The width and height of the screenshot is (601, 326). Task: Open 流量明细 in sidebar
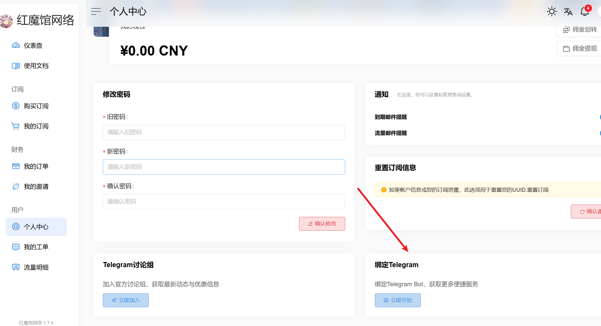[x=36, y=267]
